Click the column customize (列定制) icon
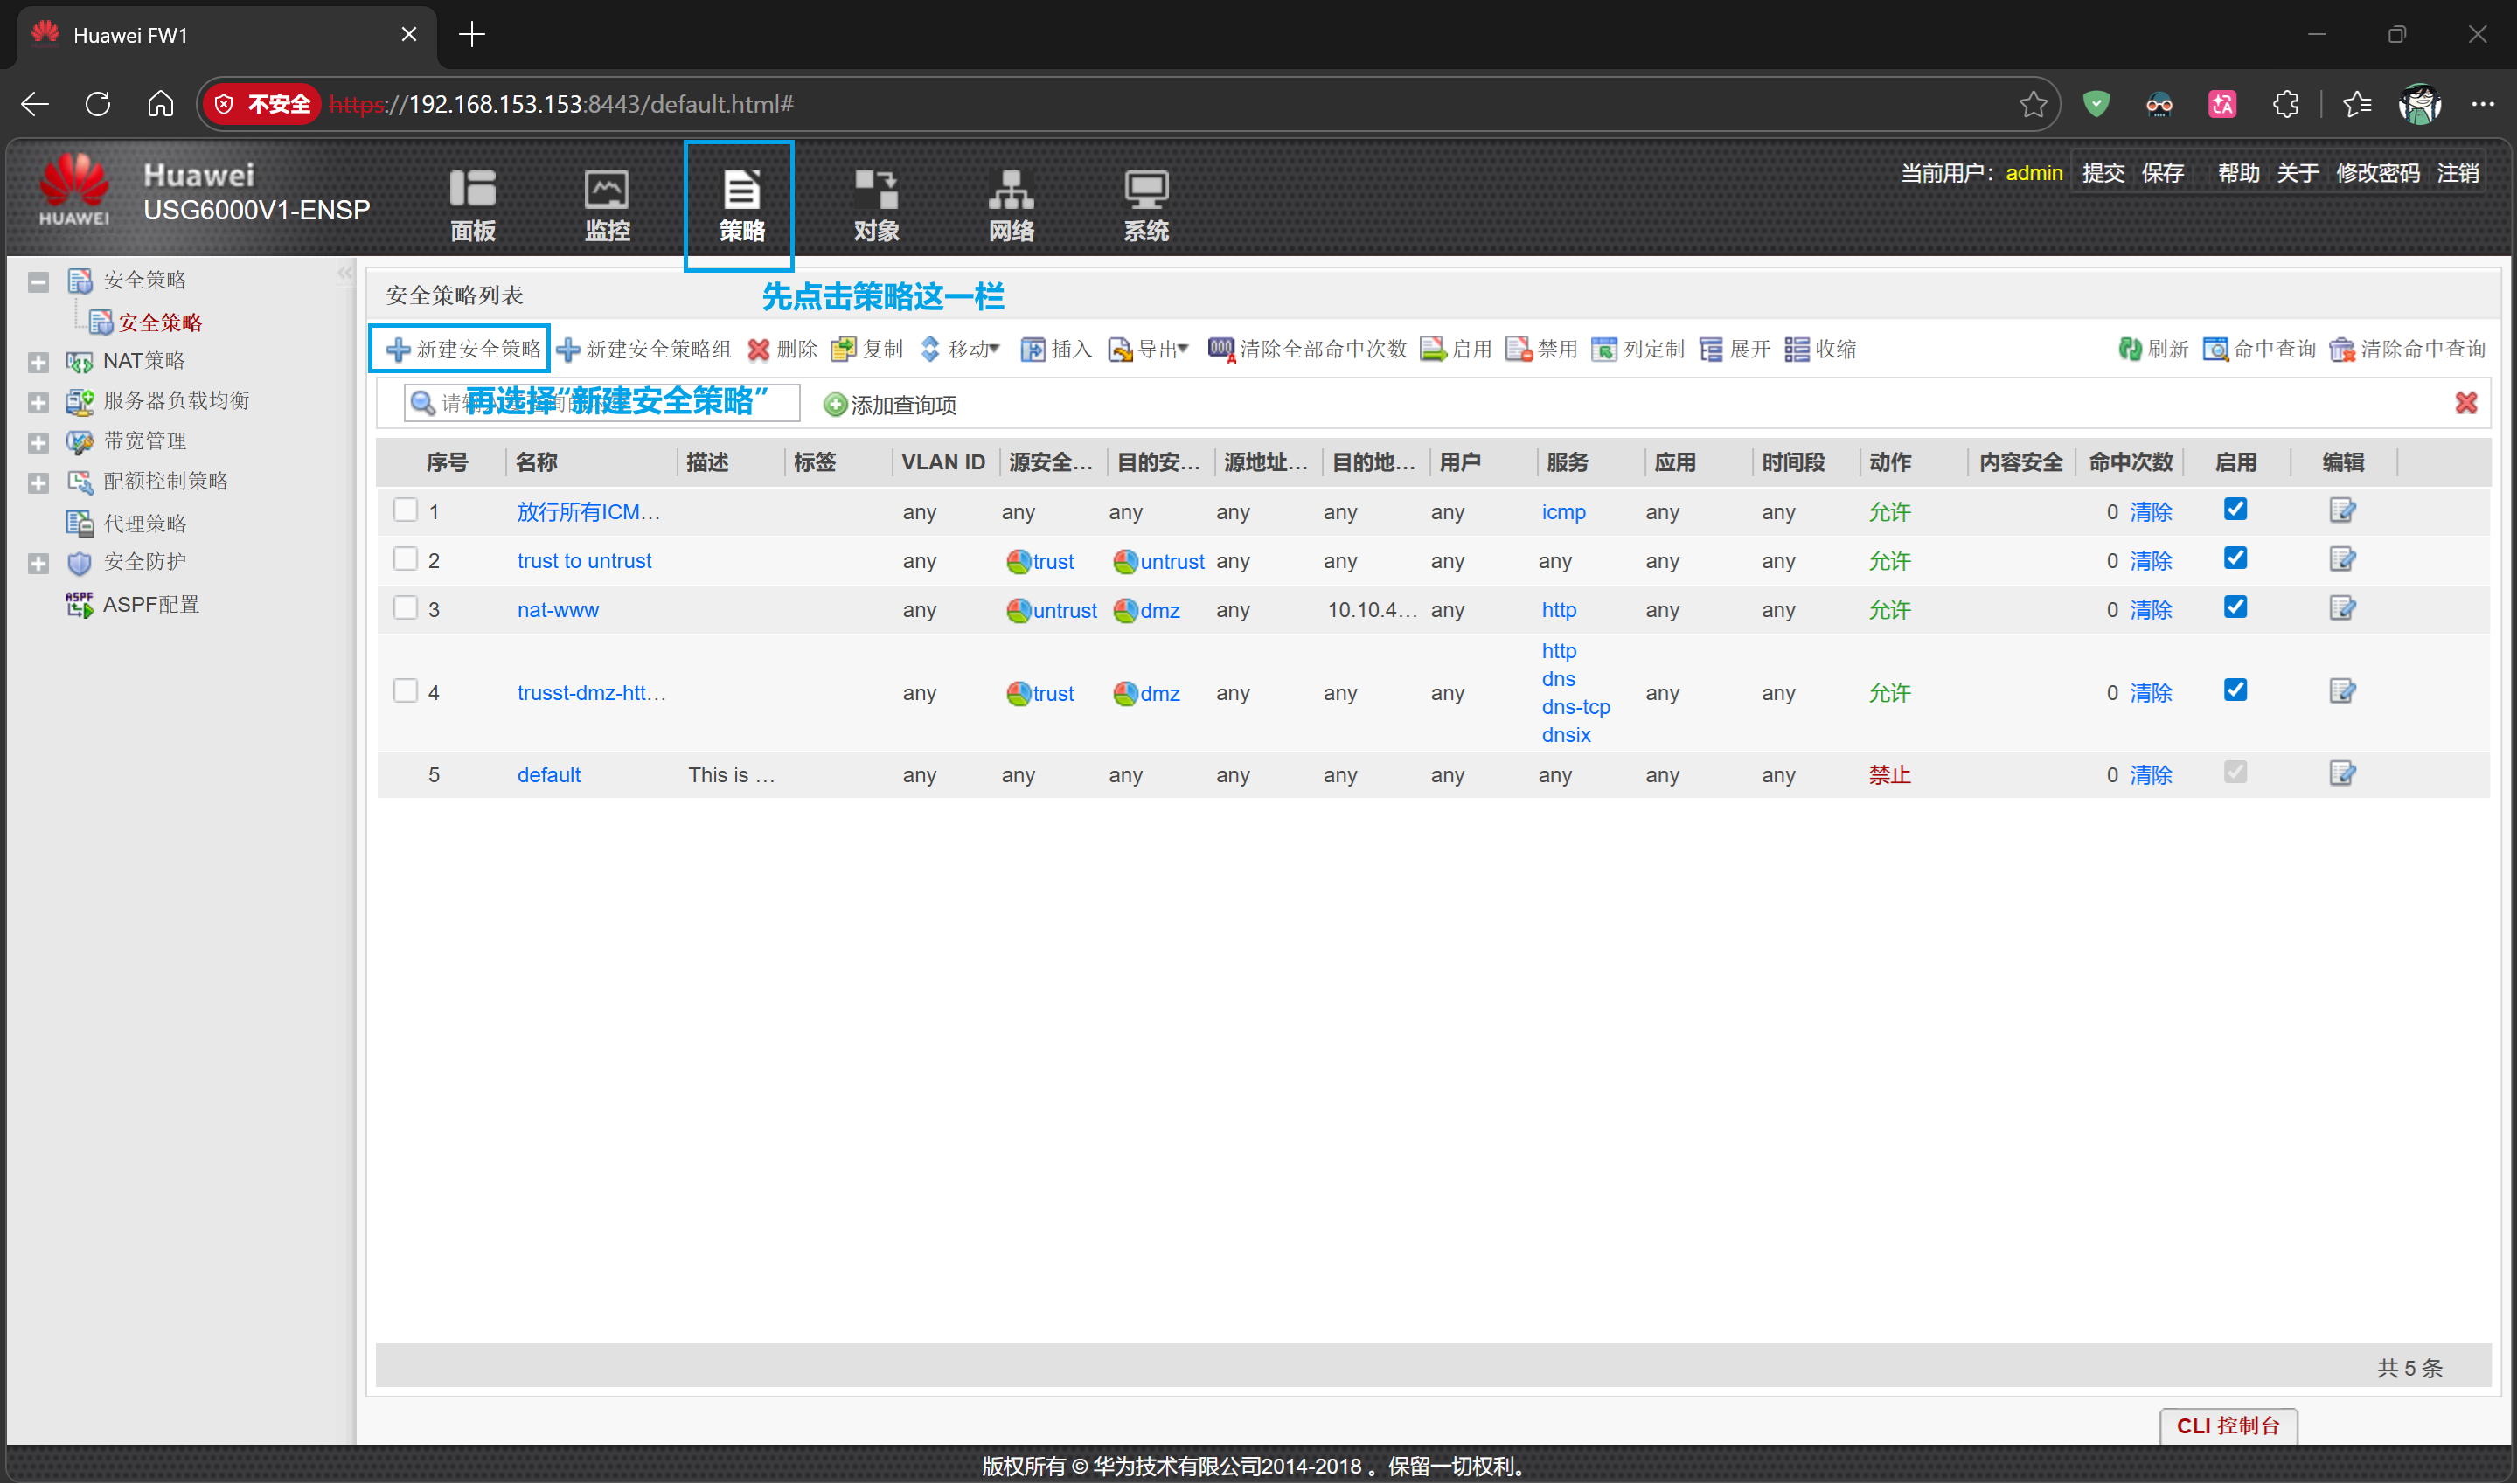This screenshot has width=2517, height=1484. [1604, 349]
